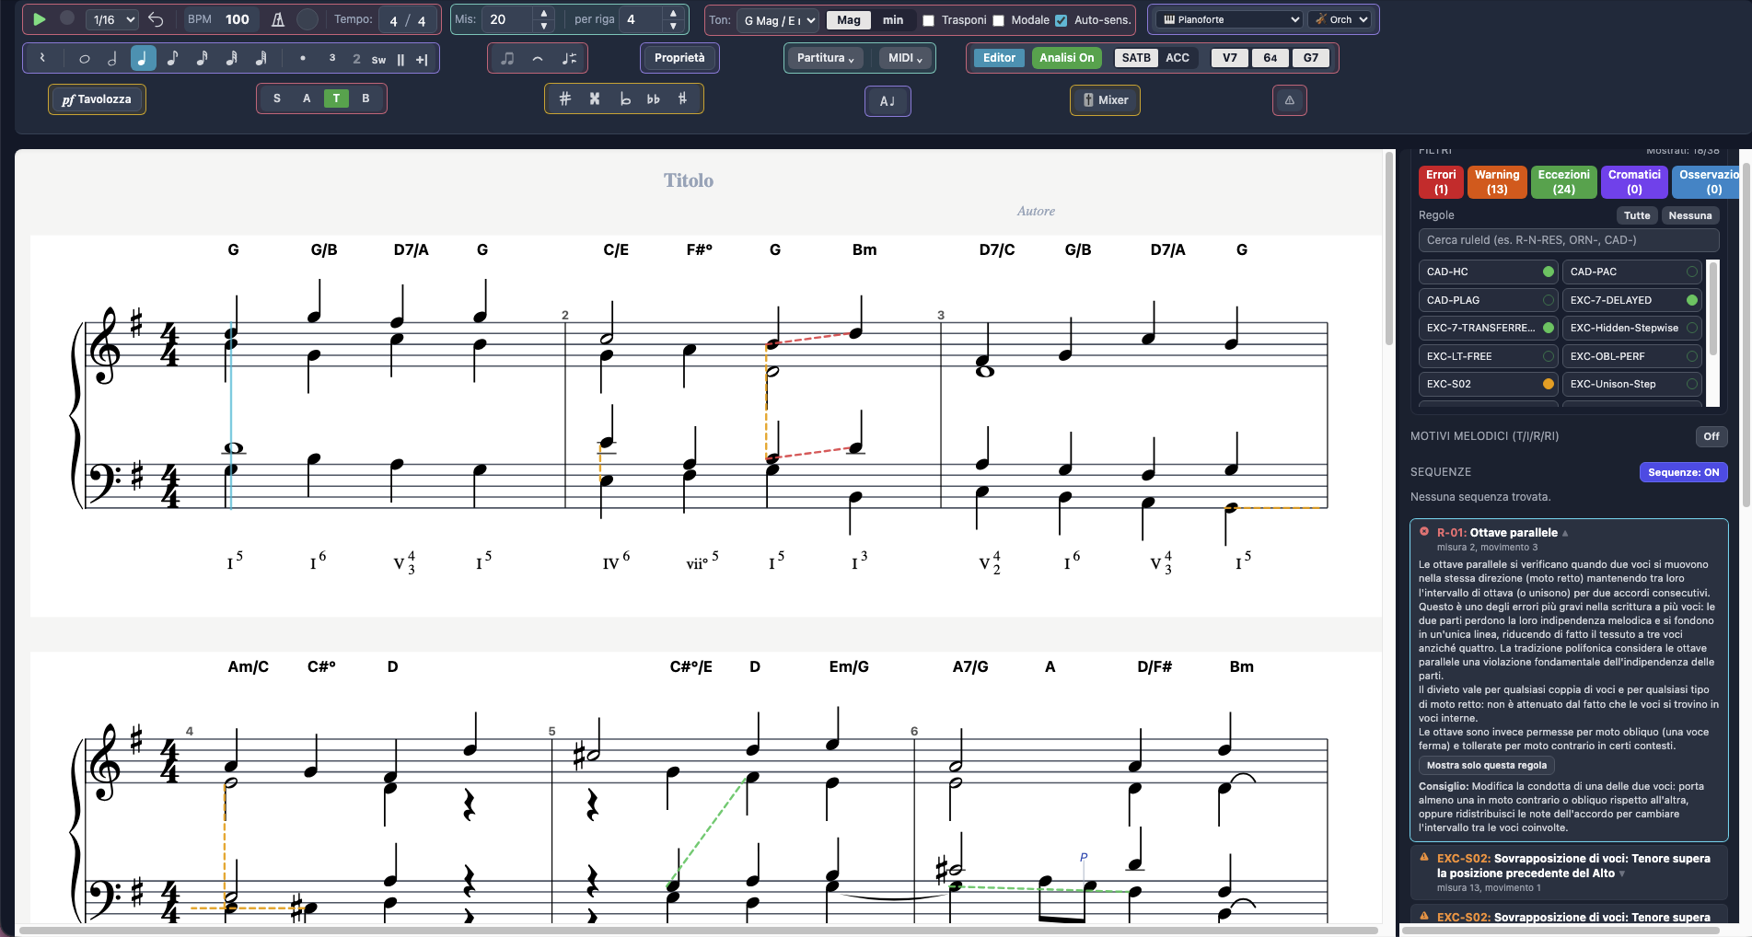Click the tie/slur icon

538,58
